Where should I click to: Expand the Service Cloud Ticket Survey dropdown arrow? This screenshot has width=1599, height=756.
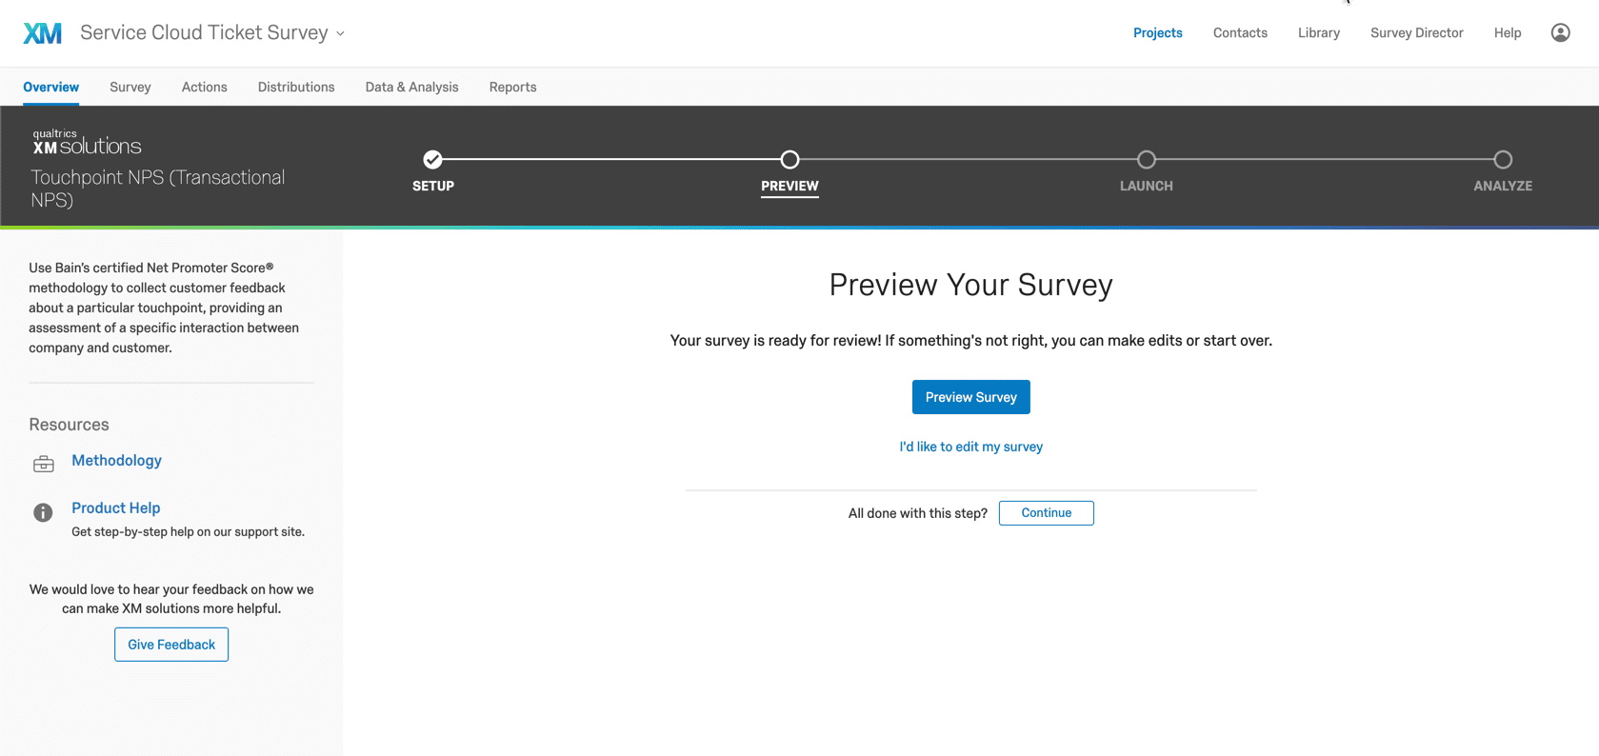coord(340,33)
